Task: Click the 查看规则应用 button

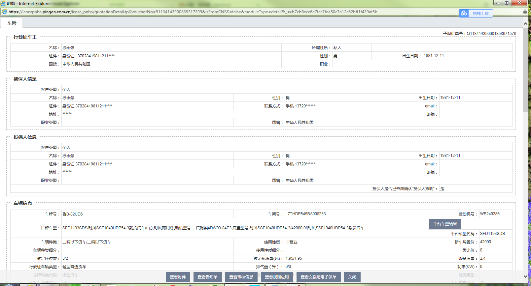Action: (x=277, y=277)
